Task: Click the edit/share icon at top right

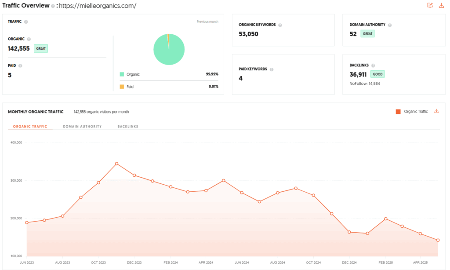Action: coord(430,5)
